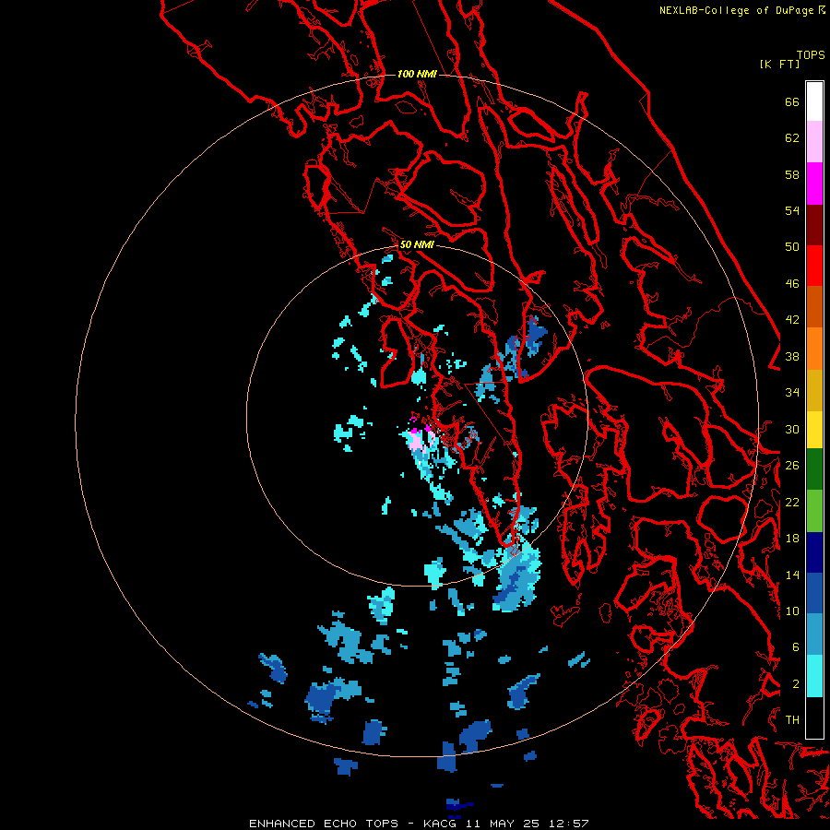Click the dark orange swatch between 46 and 42

tap(814, 307)
